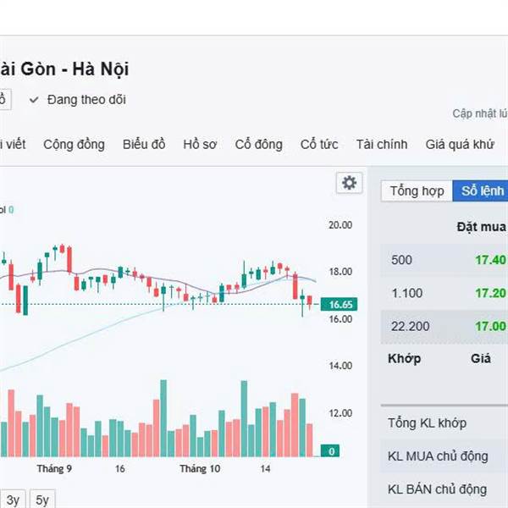
Task: Open the Giá quá khứ tab
Action: point(459,144)
